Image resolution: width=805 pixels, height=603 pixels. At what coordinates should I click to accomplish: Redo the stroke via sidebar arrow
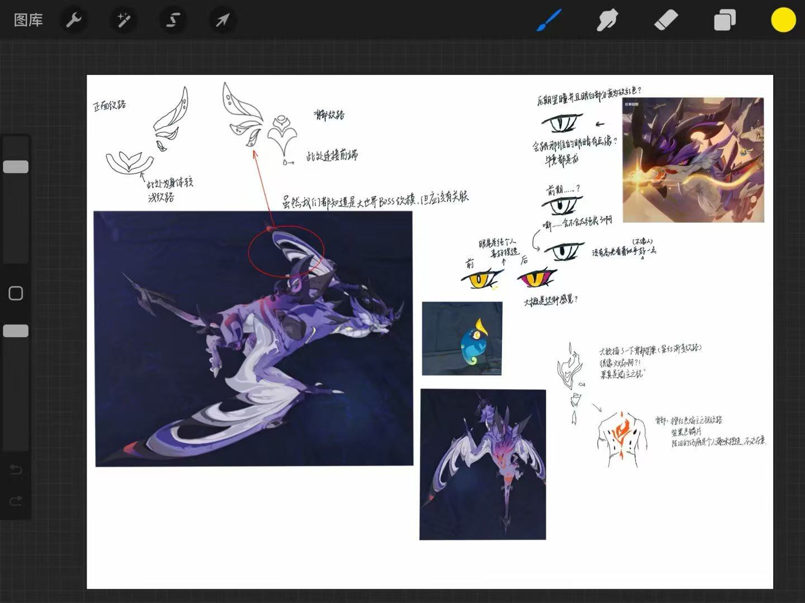[x=16, y=501]
